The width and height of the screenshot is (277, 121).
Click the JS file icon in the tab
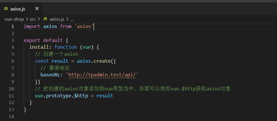[x=6, y=9]
